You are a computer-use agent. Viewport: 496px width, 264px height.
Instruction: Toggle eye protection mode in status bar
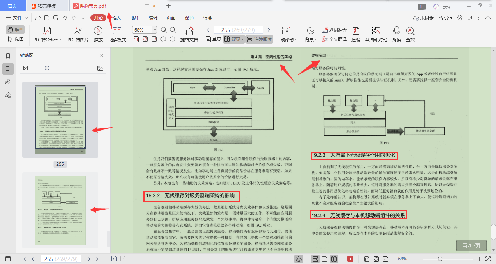pos(299,259)
